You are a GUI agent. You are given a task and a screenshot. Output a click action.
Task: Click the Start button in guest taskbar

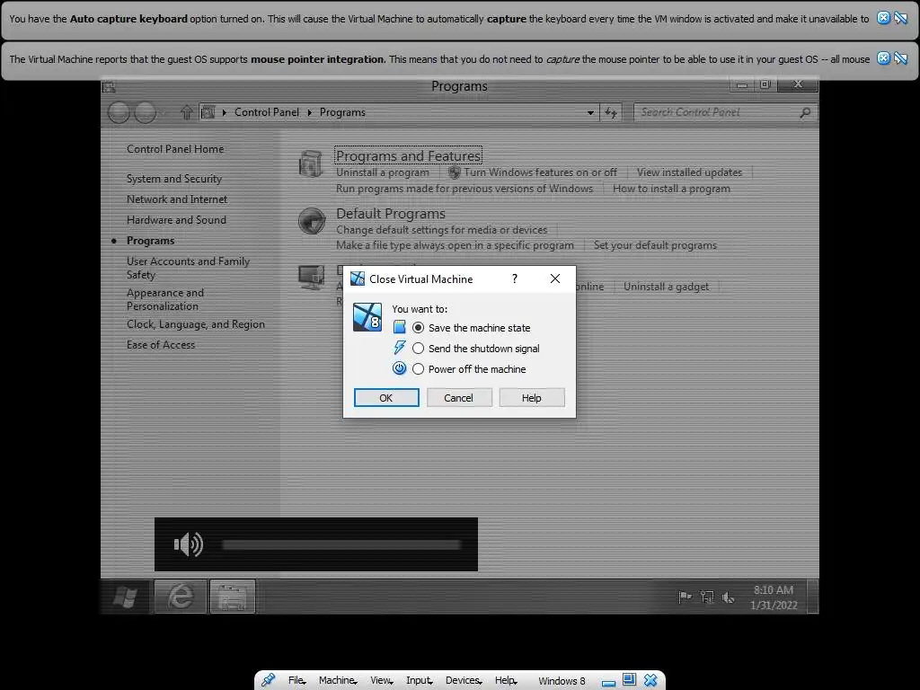125,597
